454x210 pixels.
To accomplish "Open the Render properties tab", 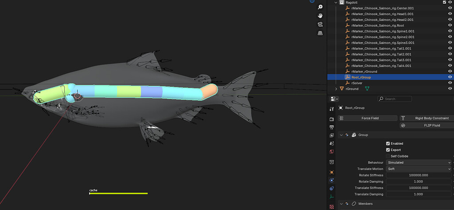I will tap(332, 119).
